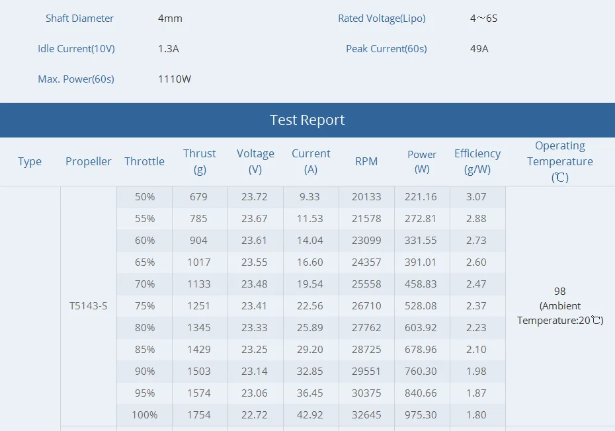Select the Power (W) column header
The height and width of the screenshot is (431, 615).
pyautogui.click(x=422, y=161)
